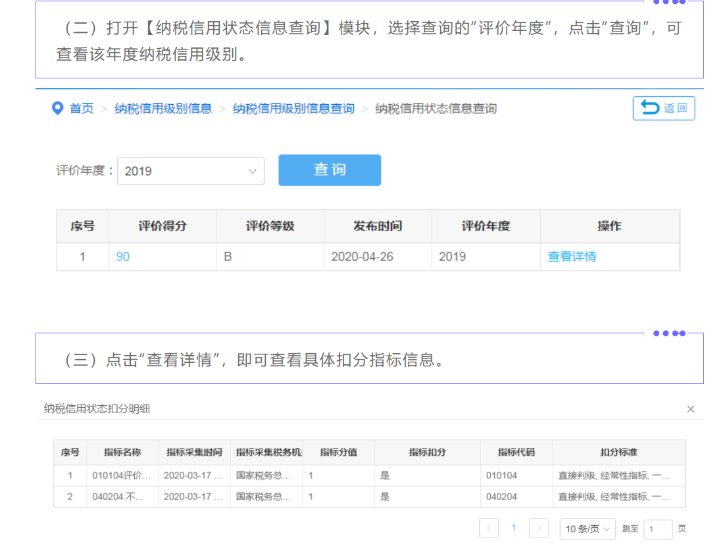Click the score 90 link
Image resolution: width=727 pixels, height=556 pixels.
click(x=123, y=257)
